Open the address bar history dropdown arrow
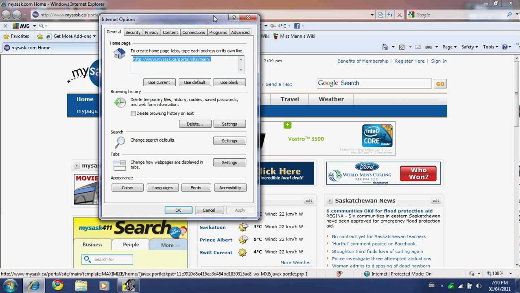Viewport: 520px width, 293px height. click(x=371, y=15)
